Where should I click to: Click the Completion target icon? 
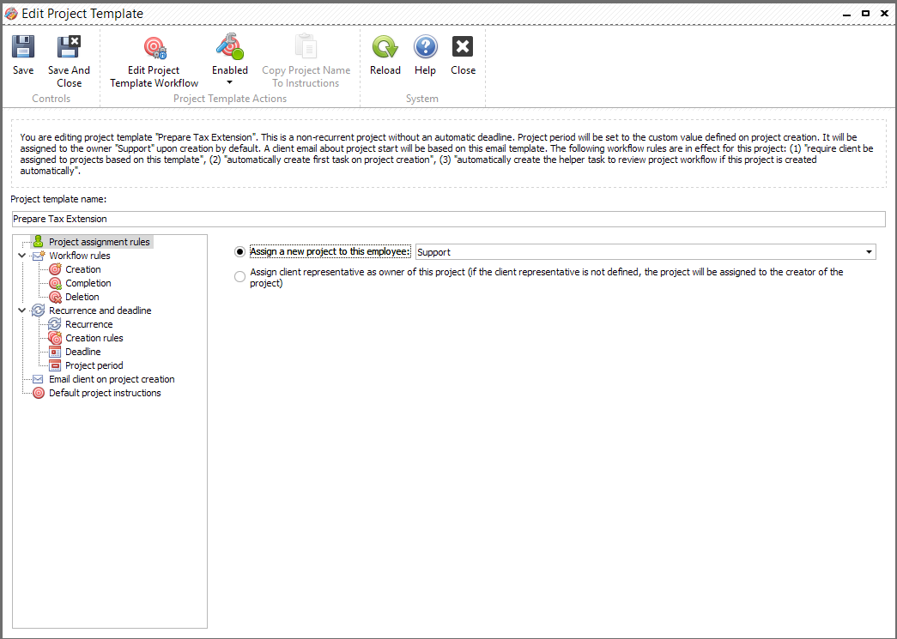tap(55, 283)
